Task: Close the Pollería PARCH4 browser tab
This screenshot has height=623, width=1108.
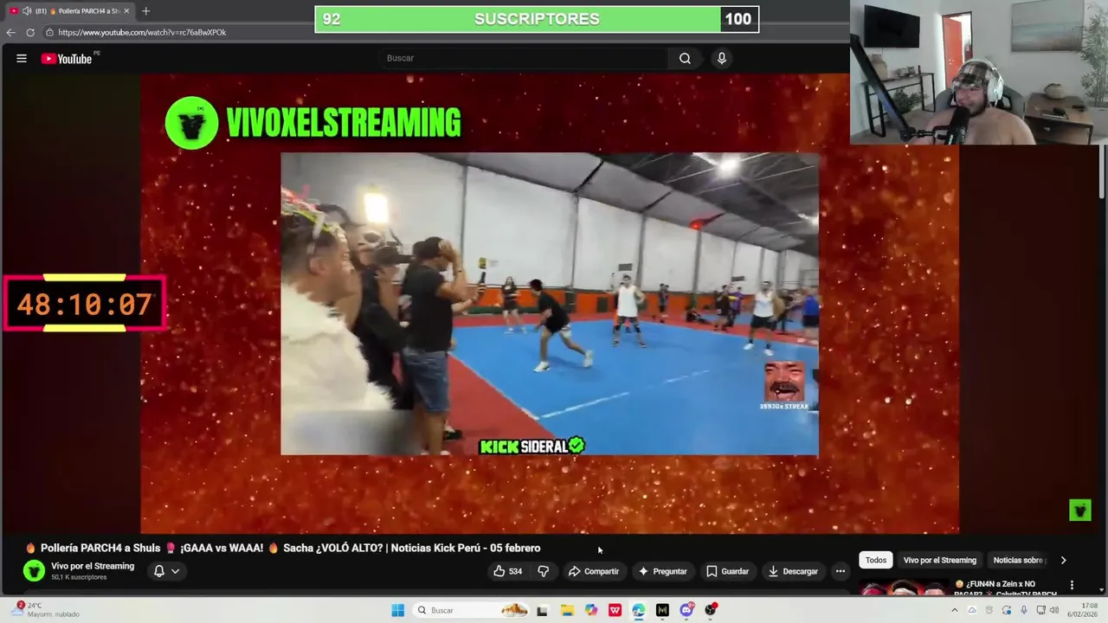Action: pyautogui.click(x=126, y=11)
